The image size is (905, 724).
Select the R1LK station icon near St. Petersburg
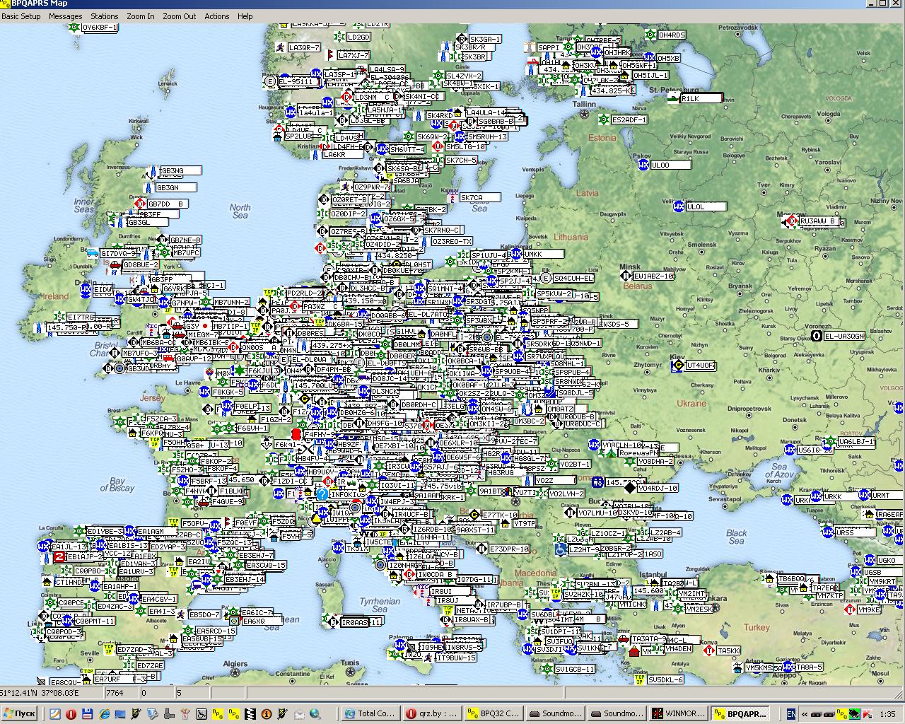(672, 98)
